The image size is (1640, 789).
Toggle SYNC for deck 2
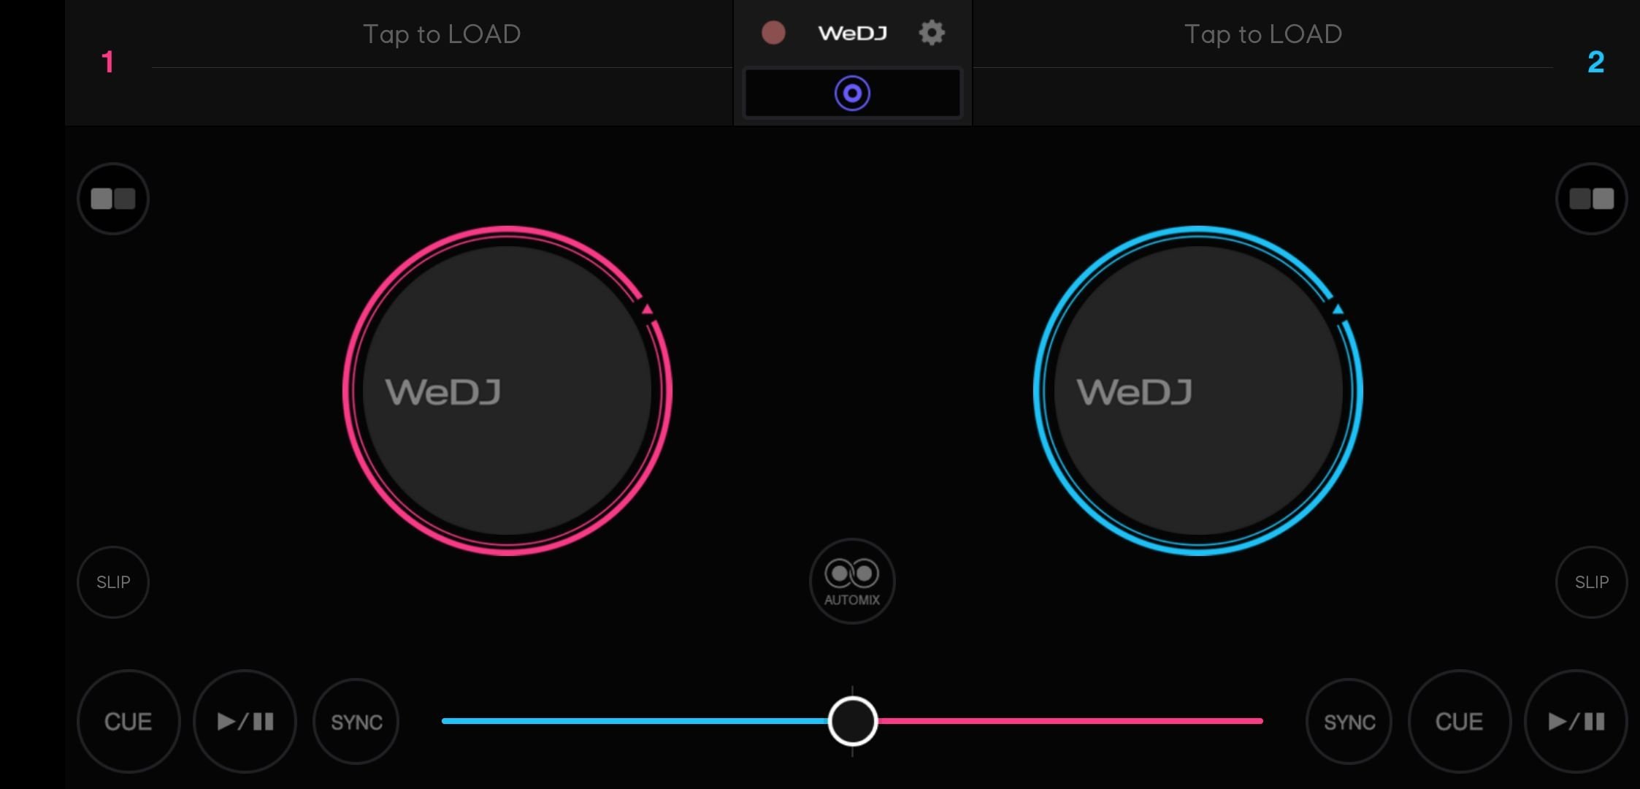click(x=1349, y=722)
